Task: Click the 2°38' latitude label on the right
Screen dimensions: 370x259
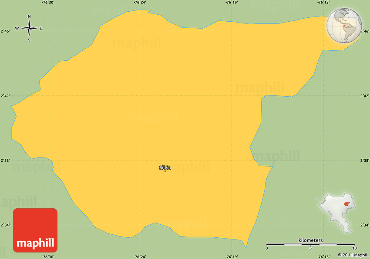Action: click(365, 161)
